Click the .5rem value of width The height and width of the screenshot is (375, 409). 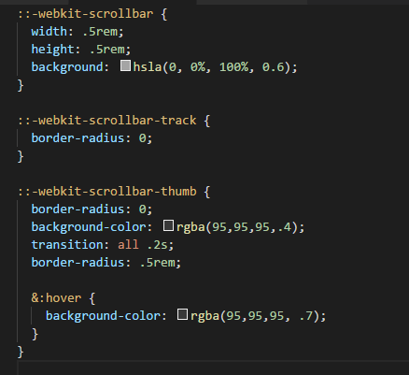(x=100, y=32)
